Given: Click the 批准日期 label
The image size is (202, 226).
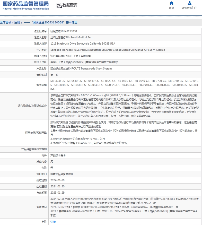Looking at the screenshot, I should click(41, 180).
